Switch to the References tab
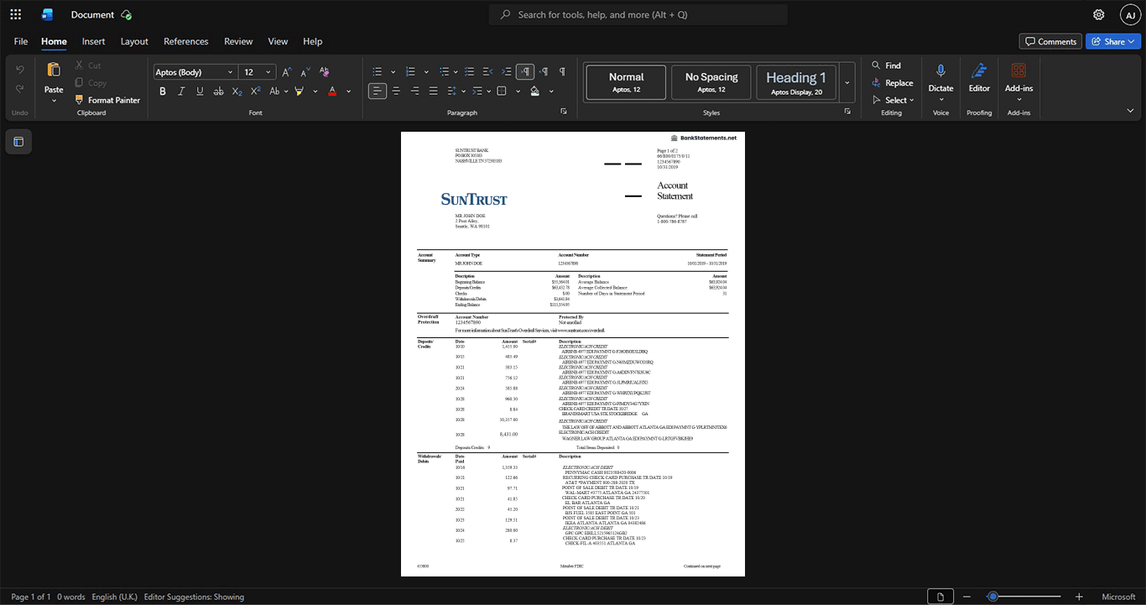Viewport: 1146px width, 605px height. pyautogui.click(x=186, y=41)
